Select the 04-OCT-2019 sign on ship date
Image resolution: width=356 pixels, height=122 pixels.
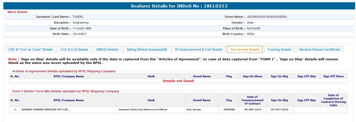pos(279,109)
